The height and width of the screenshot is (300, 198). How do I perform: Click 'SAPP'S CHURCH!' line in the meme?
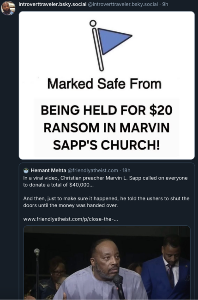(106, 145)
